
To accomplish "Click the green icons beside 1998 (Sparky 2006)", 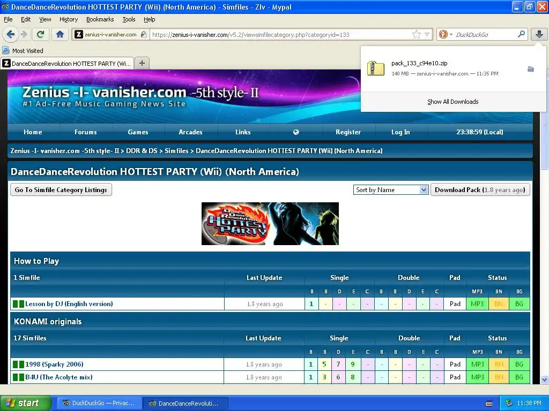I will pos(19,364).
